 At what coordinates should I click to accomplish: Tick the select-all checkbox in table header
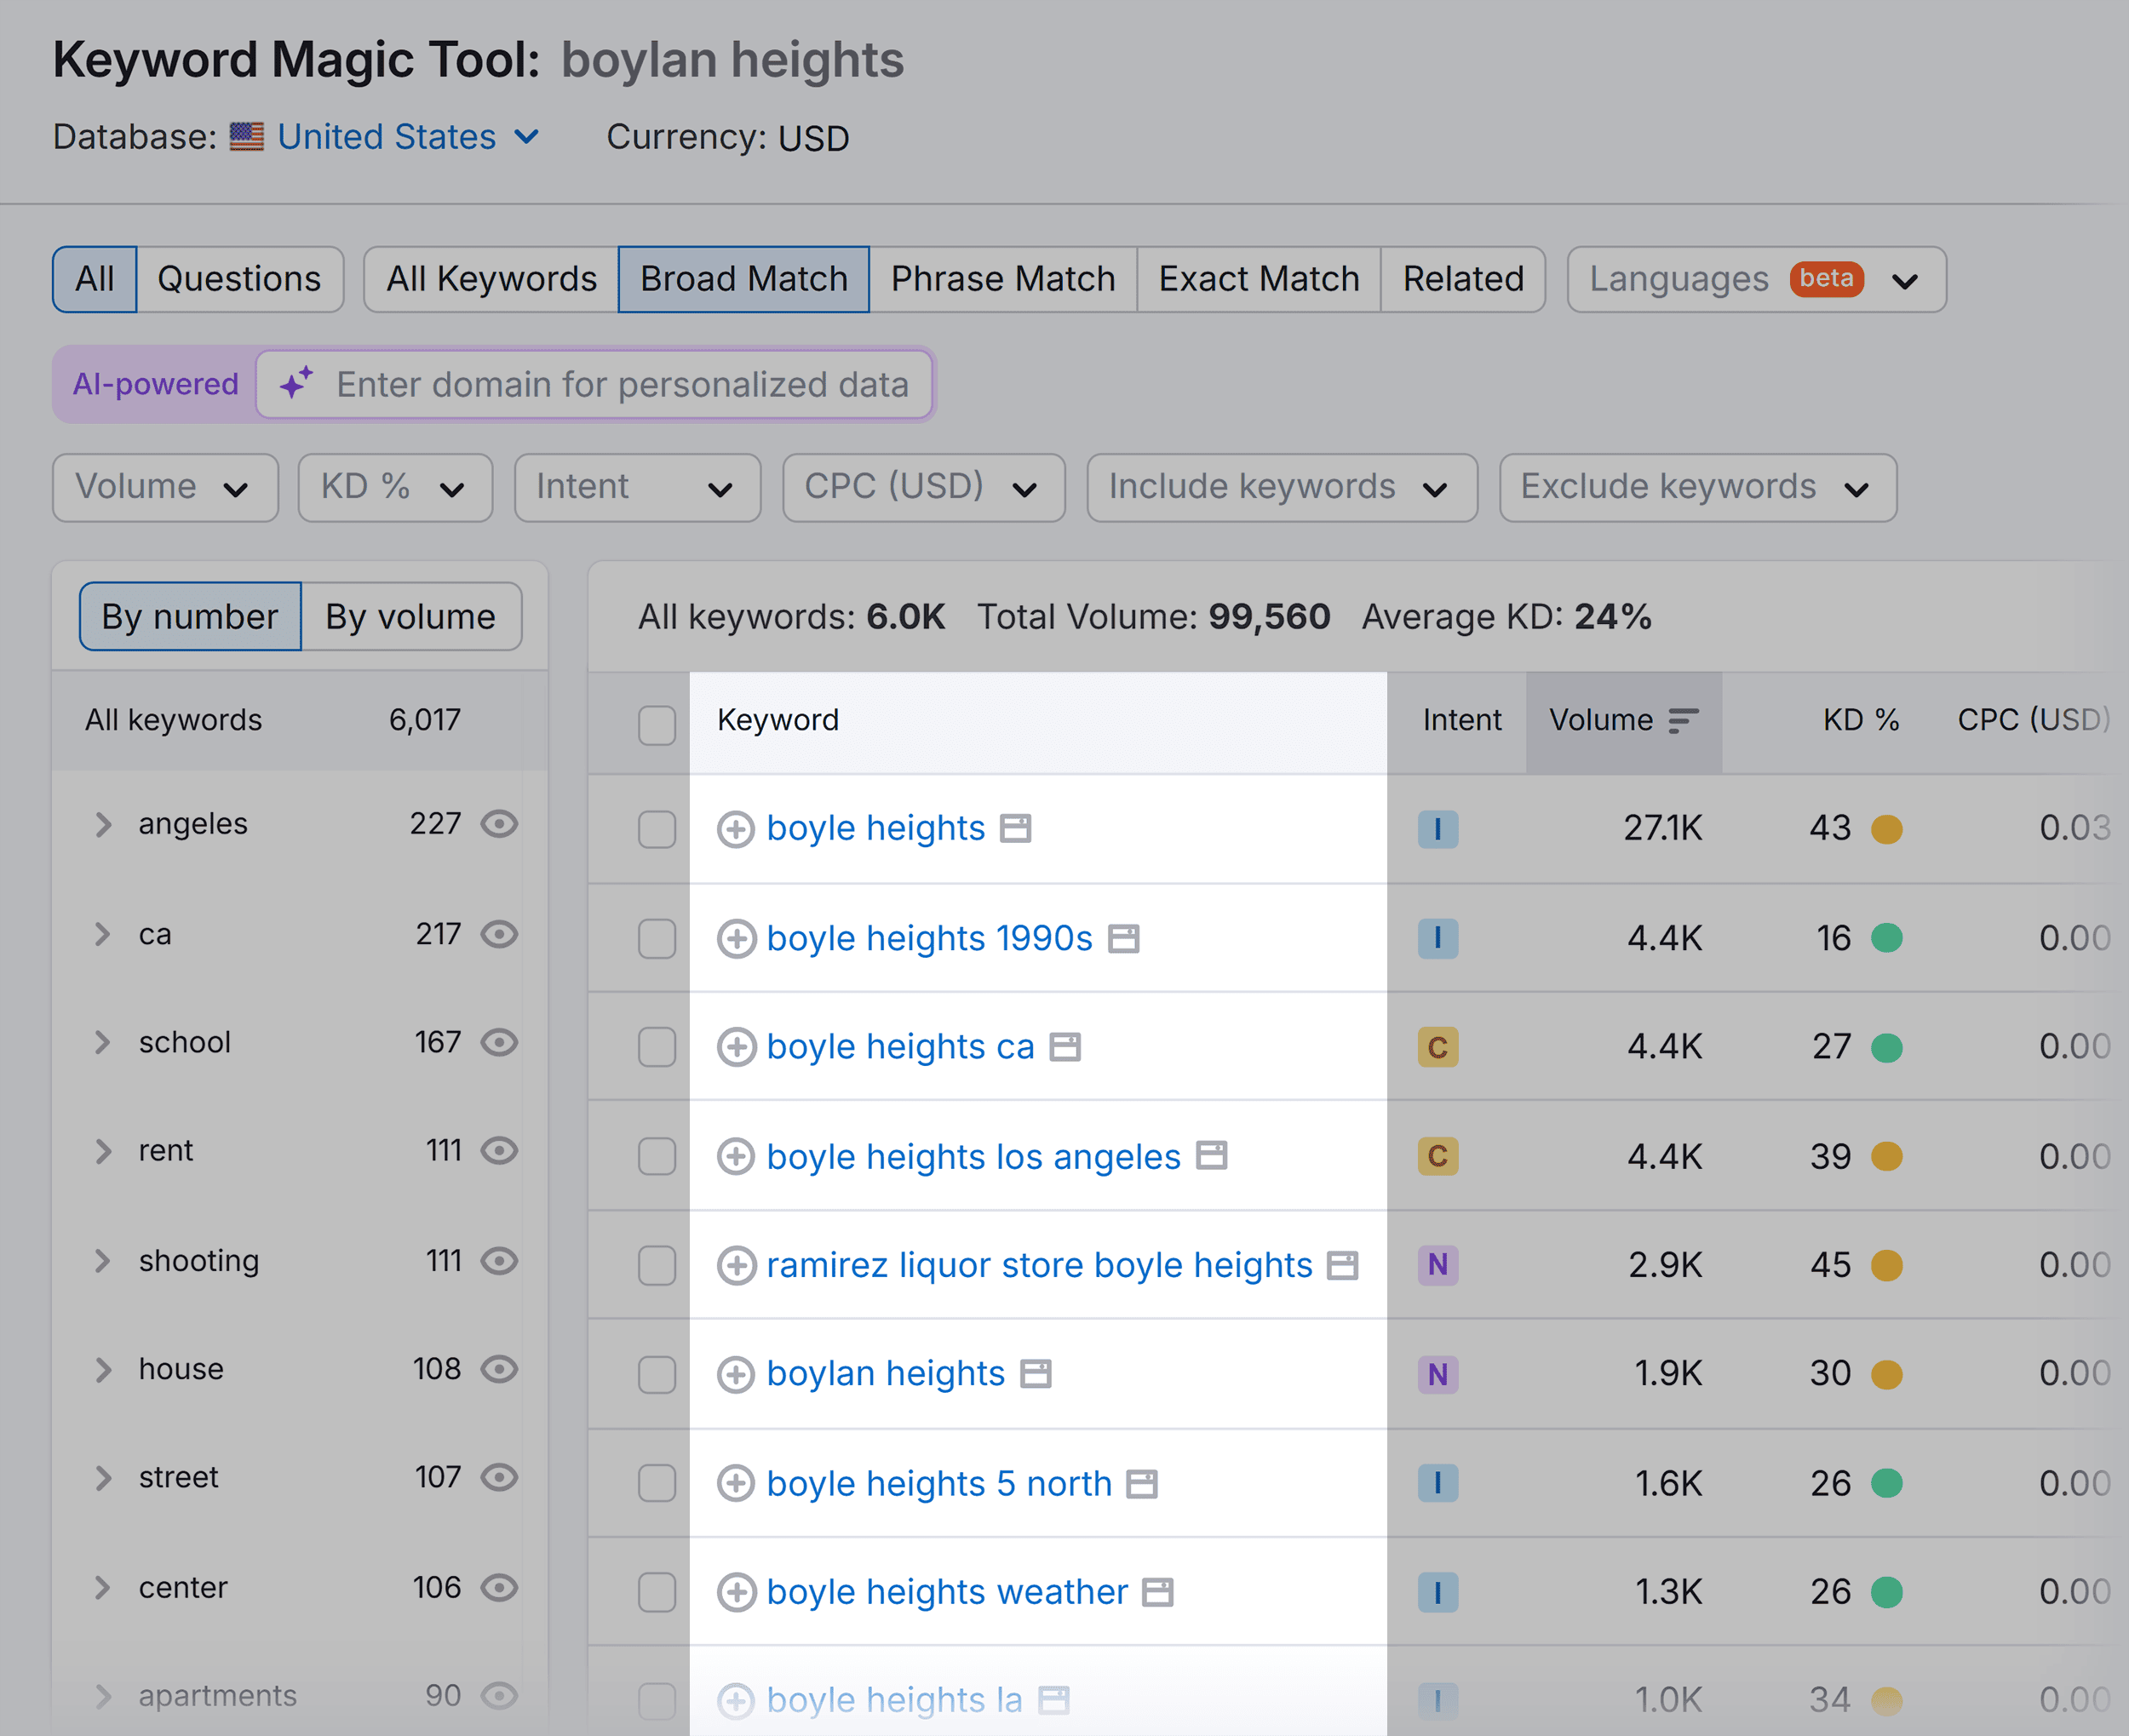pyautogui.click(x=657, y=726)
